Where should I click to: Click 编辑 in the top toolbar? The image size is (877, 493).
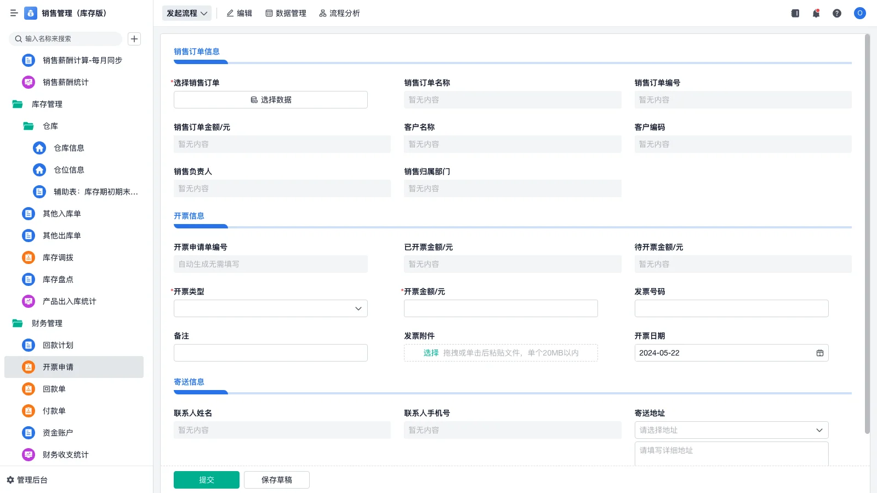pos(240,13)
